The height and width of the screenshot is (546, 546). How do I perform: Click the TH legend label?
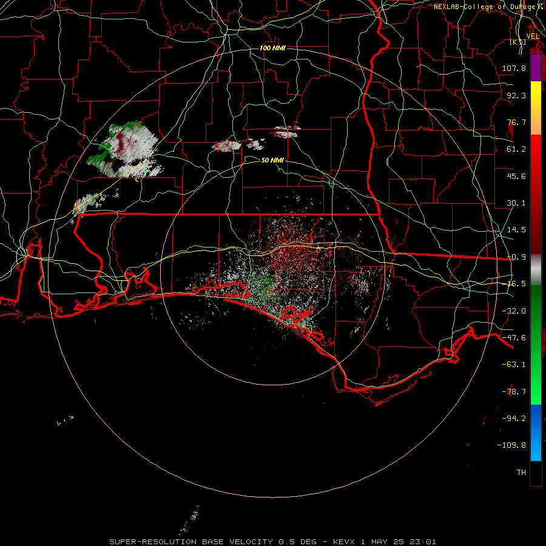point(521,473)
